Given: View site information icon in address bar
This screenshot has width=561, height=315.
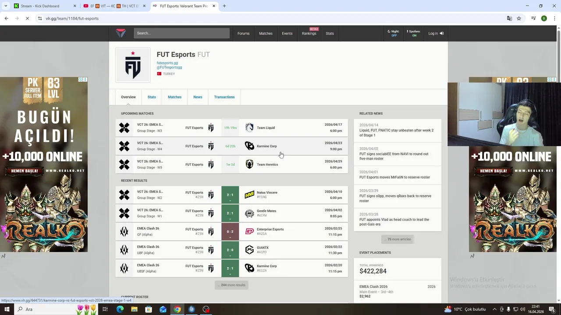Looking at the screenshot, I should [x=40, y=18].
